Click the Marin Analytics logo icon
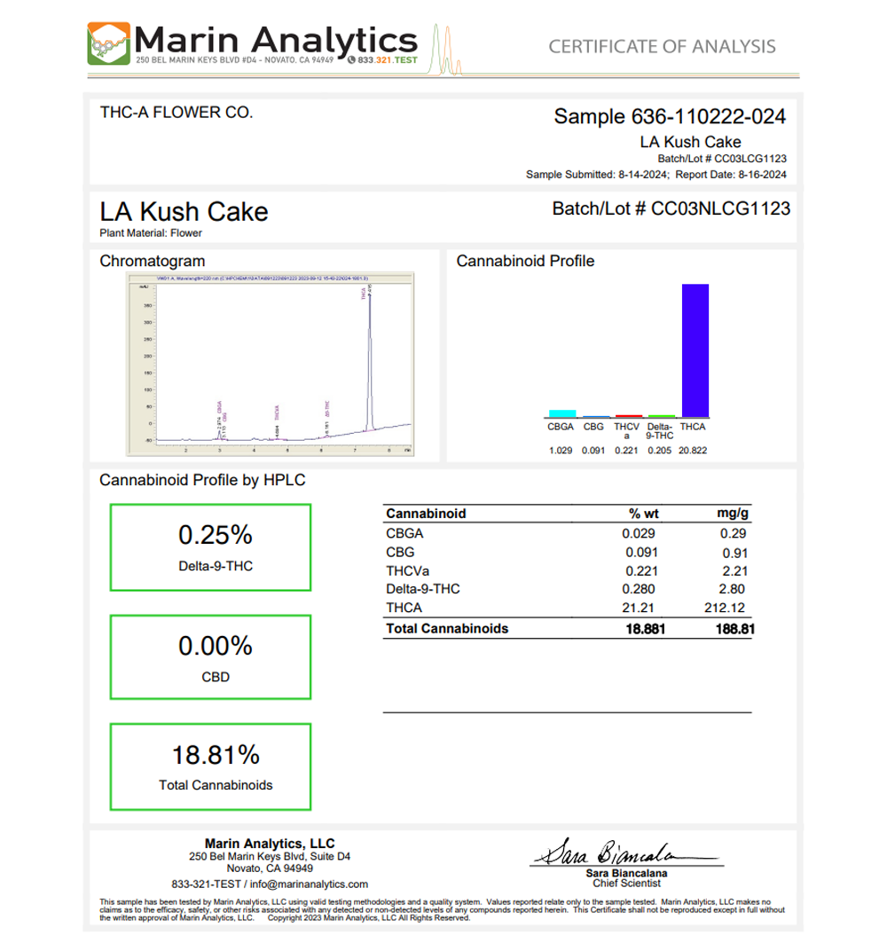The image size is (887, 935). (x=108, y=43)
